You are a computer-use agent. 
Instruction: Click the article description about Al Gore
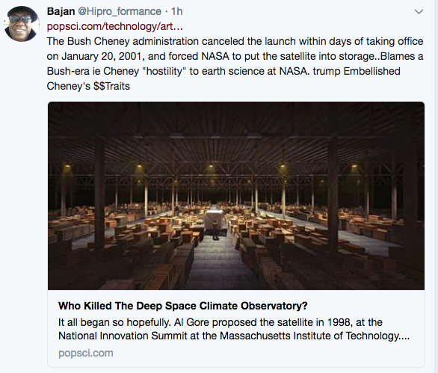pyautogui.click(x=234, y=329)
